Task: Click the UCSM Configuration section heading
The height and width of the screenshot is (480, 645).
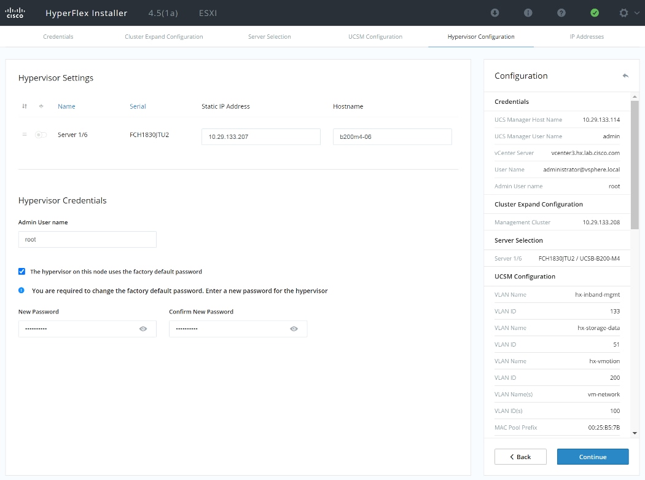Action: (525, 277)
